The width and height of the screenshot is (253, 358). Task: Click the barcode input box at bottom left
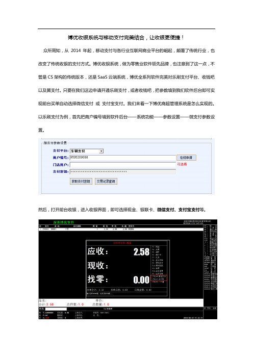[56, 309]
